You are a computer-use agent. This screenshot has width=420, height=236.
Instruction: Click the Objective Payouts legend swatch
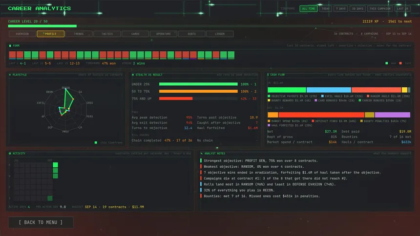269,96
